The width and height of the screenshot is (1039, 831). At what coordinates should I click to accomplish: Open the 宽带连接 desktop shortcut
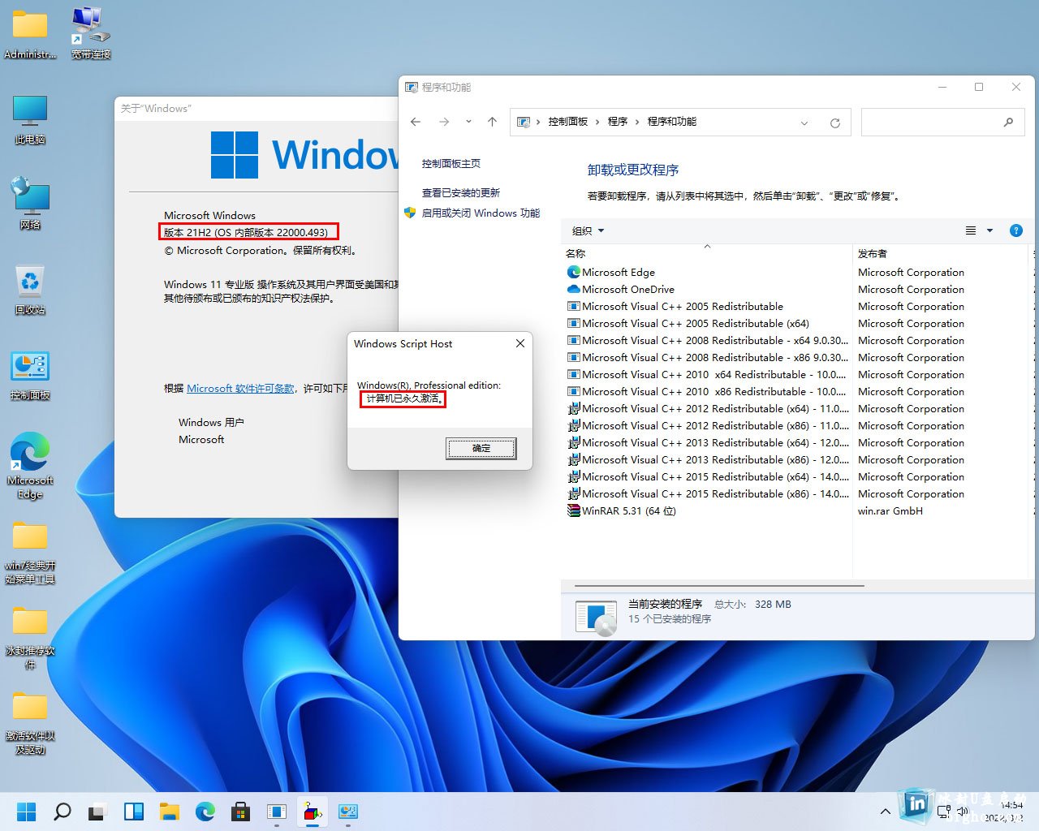[x=90, y=33]
